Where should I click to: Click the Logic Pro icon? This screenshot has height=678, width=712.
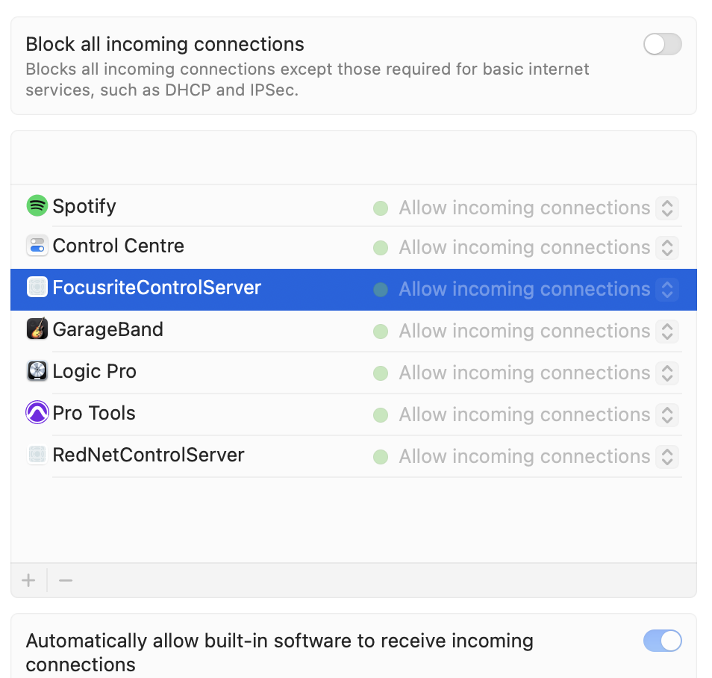point(37,371)
